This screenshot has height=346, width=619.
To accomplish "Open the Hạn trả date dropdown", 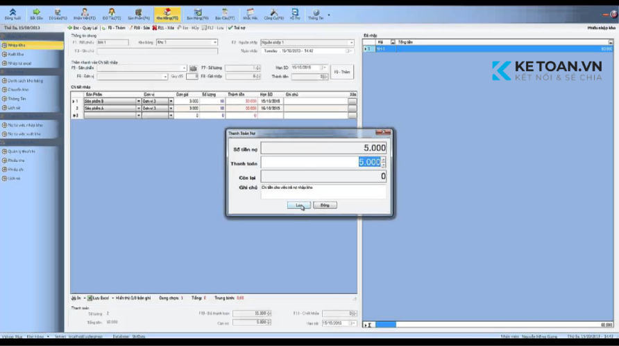I will (353, 323).
